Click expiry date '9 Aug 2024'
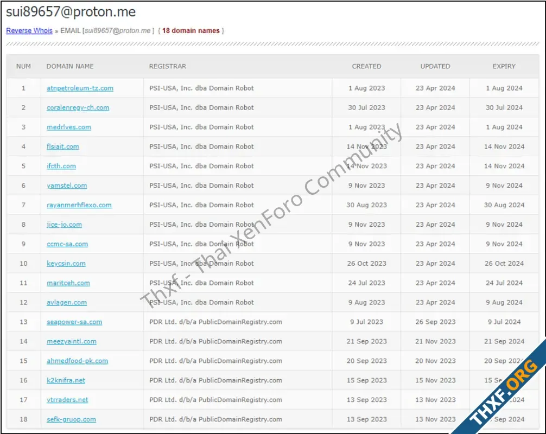This screenshot has height=434, width=546. (504, 302)
